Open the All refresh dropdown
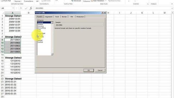This screenshot has width=174, height=98. click(x=38, y=1)
